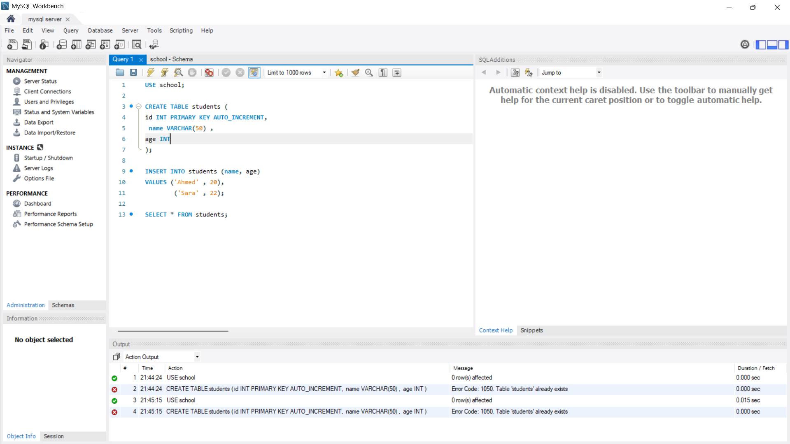The image size is (790, 444).
Task: Open the Data Export page
Action: 39,122
